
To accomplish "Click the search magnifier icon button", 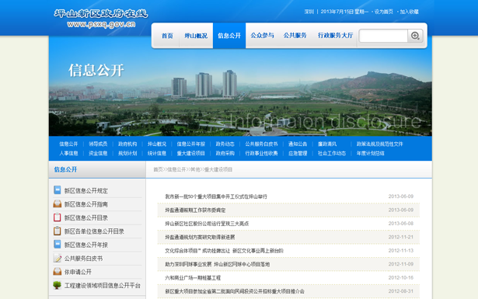I will pos(415,36).
